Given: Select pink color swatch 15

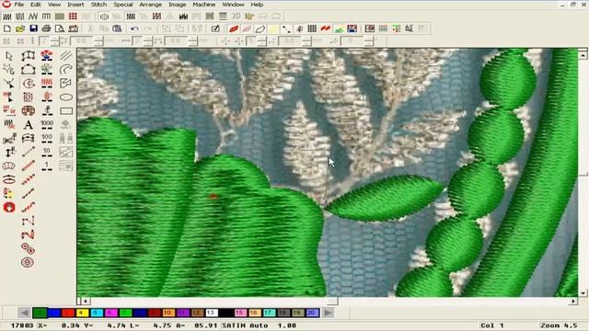Looking at the screenshot, I should tap(240, 313).
